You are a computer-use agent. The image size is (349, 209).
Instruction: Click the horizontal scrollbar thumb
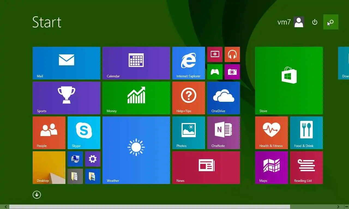pyautogui.click(x=150, y=207)
